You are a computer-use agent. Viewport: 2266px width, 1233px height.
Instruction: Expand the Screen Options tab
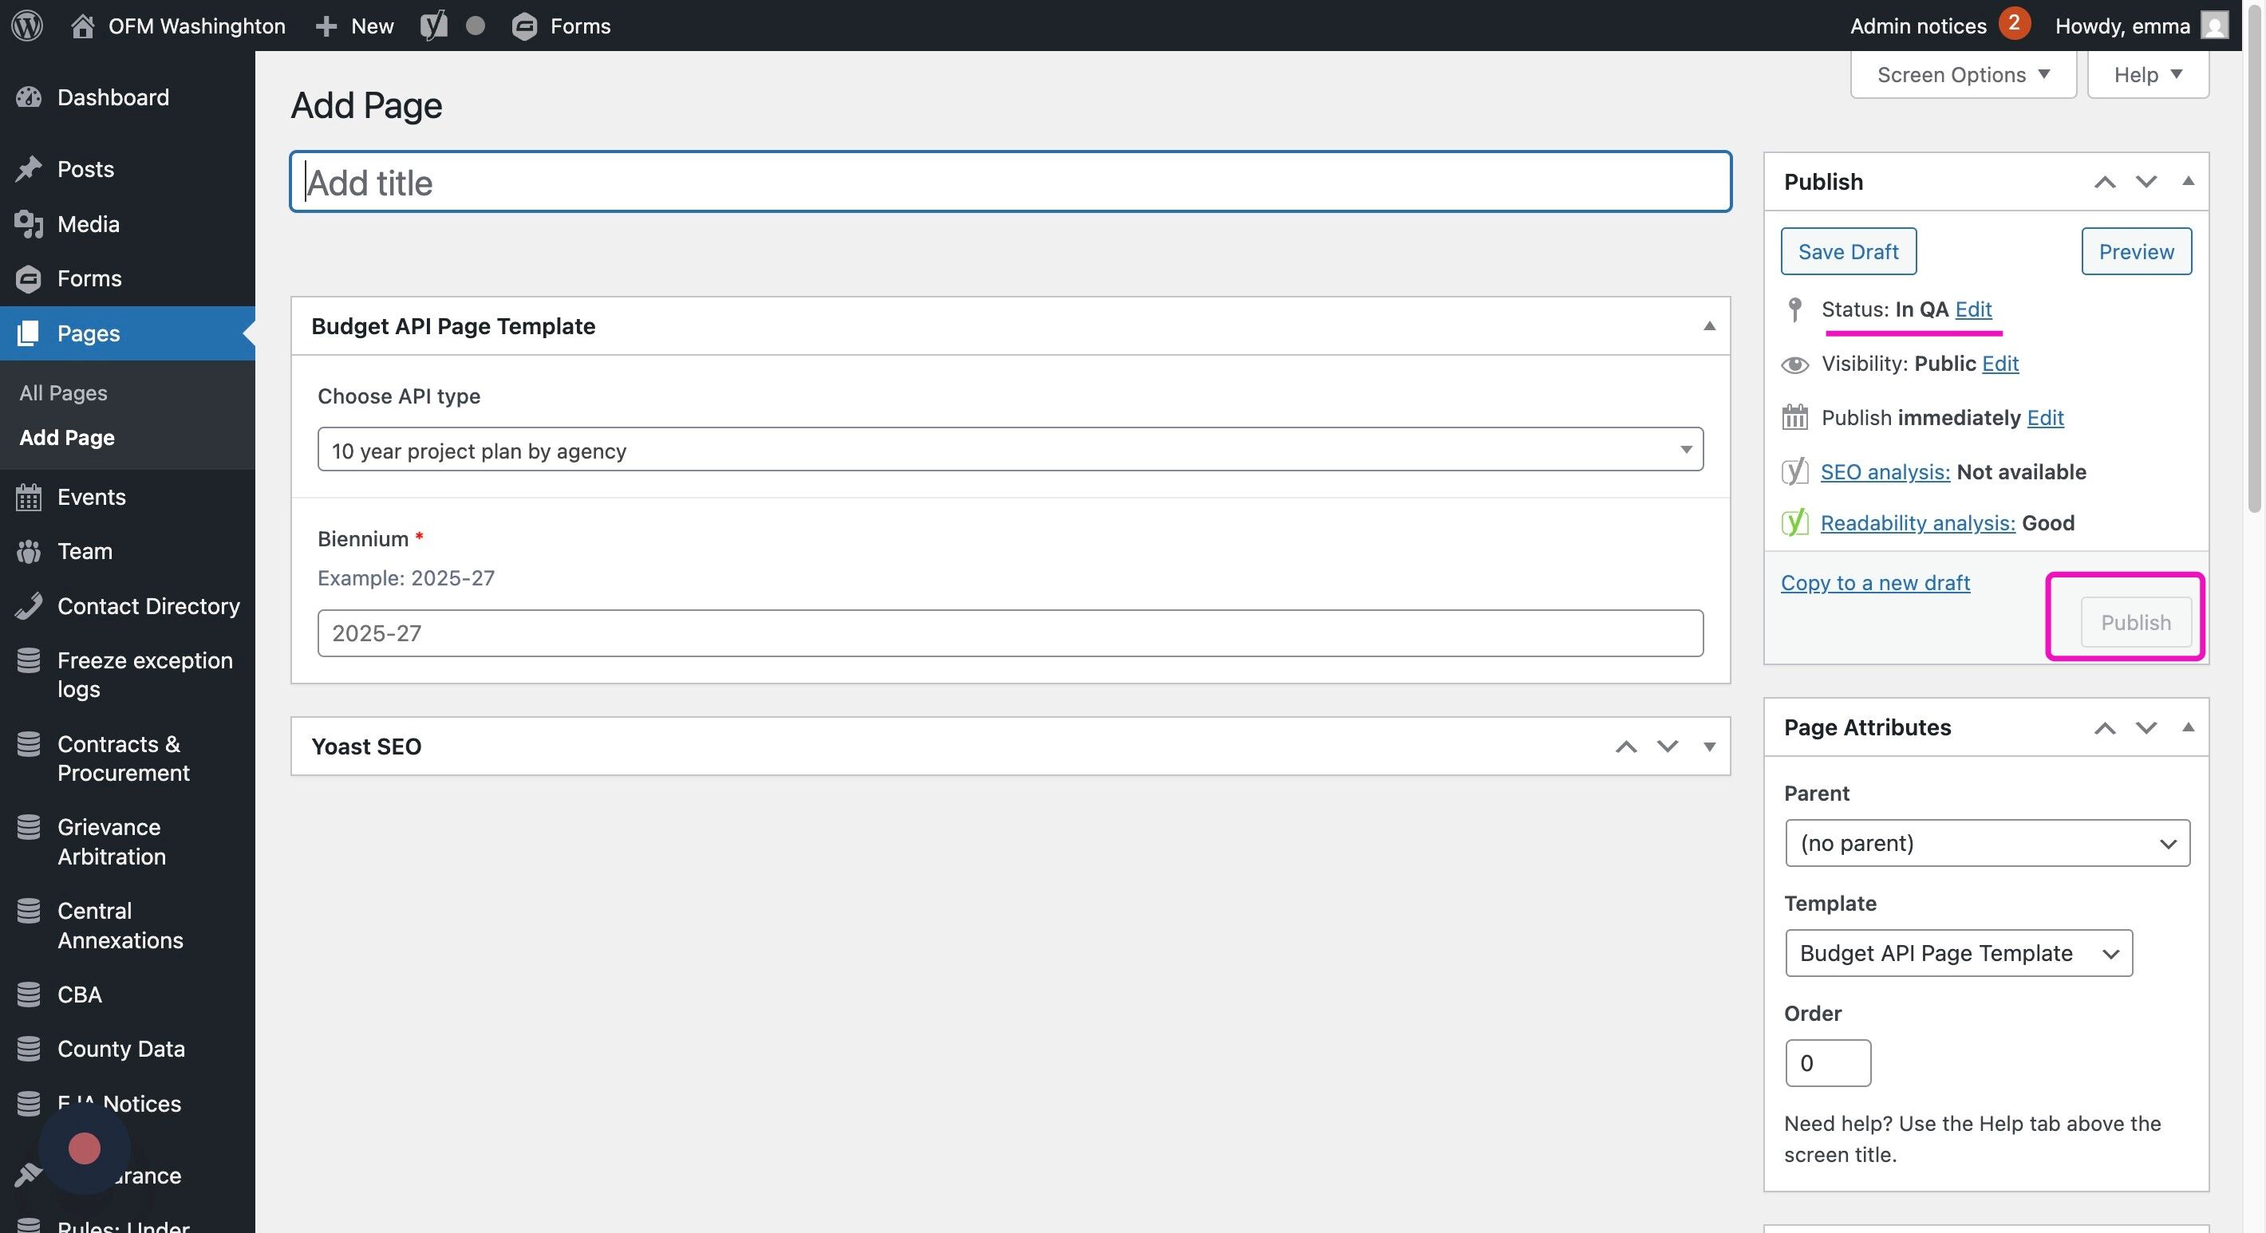[1963, 75]
